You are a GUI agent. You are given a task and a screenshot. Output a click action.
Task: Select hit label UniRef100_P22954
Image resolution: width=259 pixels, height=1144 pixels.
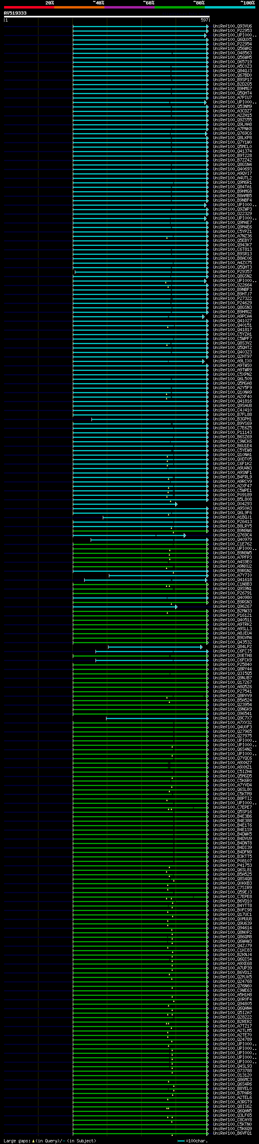pyautogui.click(x=232, y=44)
